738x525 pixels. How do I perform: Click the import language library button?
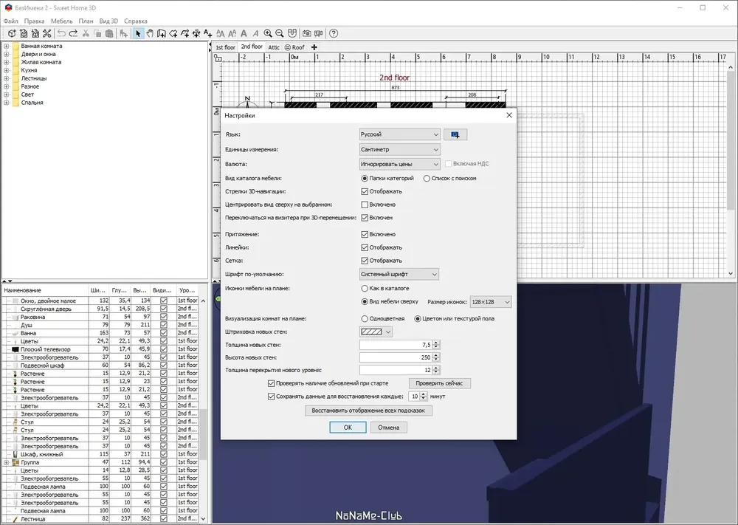coord(455,134)
